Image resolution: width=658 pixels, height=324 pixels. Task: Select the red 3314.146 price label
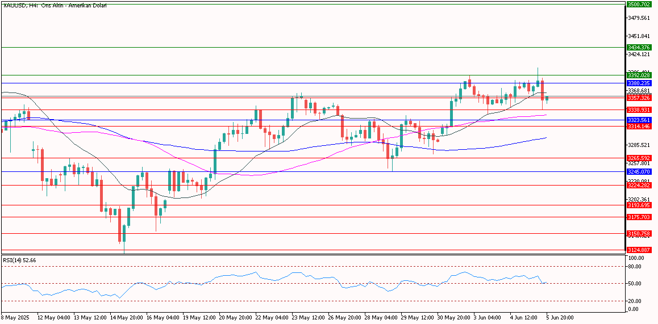(638, 126)
